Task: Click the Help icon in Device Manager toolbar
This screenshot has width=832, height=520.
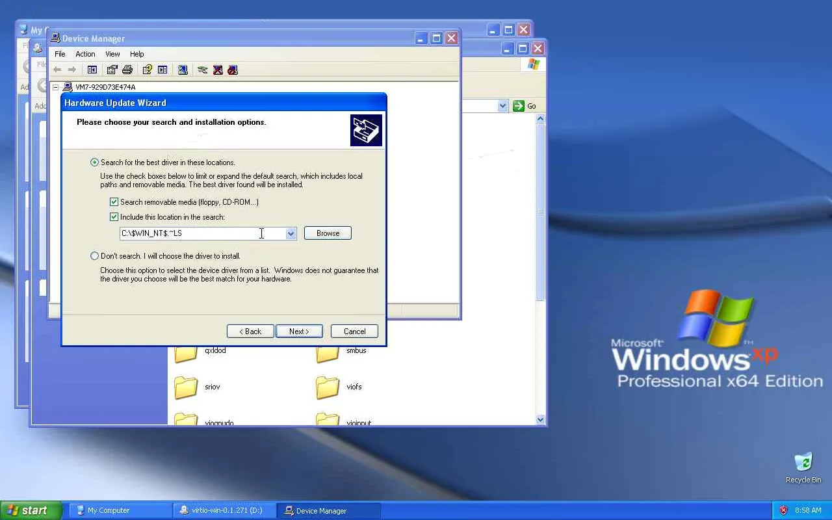Action: point(148,70)
